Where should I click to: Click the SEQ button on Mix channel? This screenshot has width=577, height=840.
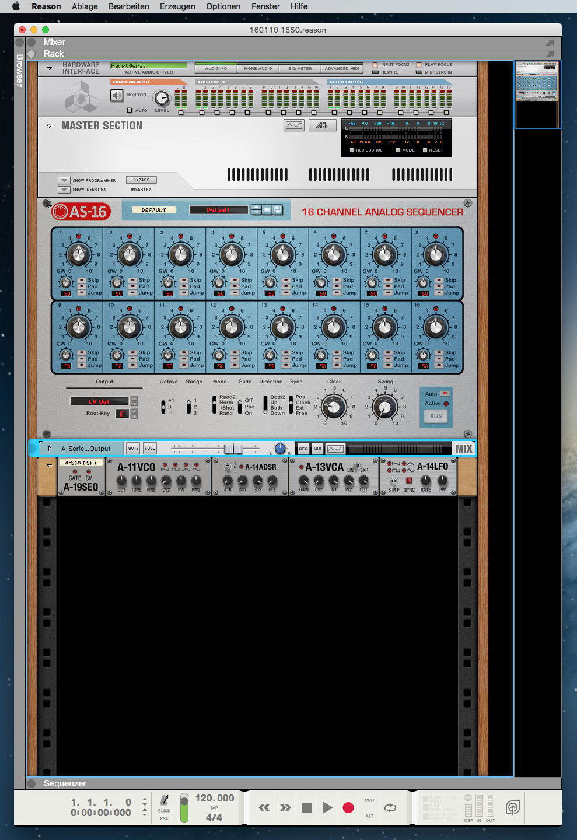tap(303, 449)
